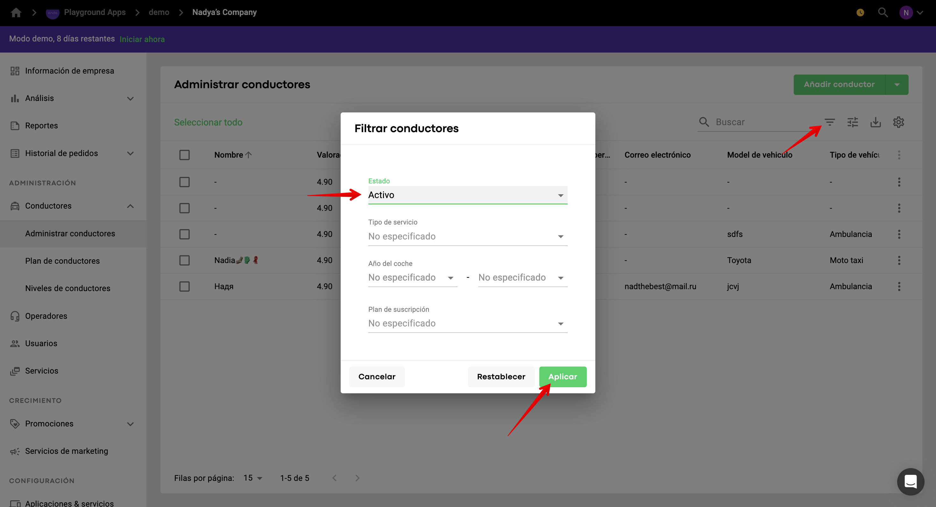Open the Estado dropdown showing Activo
Screen dimensions: 936x507
pyautogui.click(x=467, y=195)
